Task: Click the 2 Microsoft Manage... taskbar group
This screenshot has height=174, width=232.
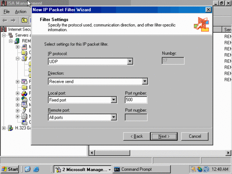Action: (83, 169)
